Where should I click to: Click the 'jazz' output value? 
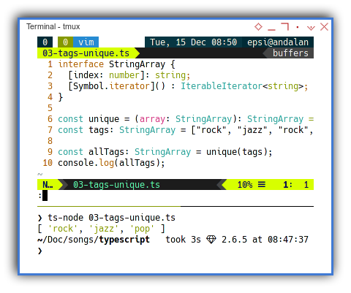pyautogui.click(x=104, y=229)
